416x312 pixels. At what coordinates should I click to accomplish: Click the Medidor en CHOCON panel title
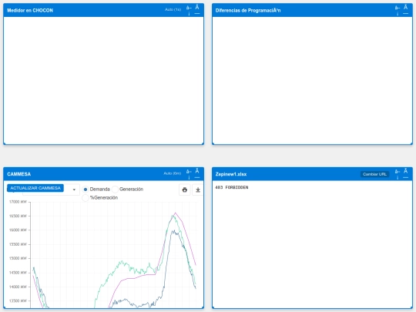tap(30, 10)
